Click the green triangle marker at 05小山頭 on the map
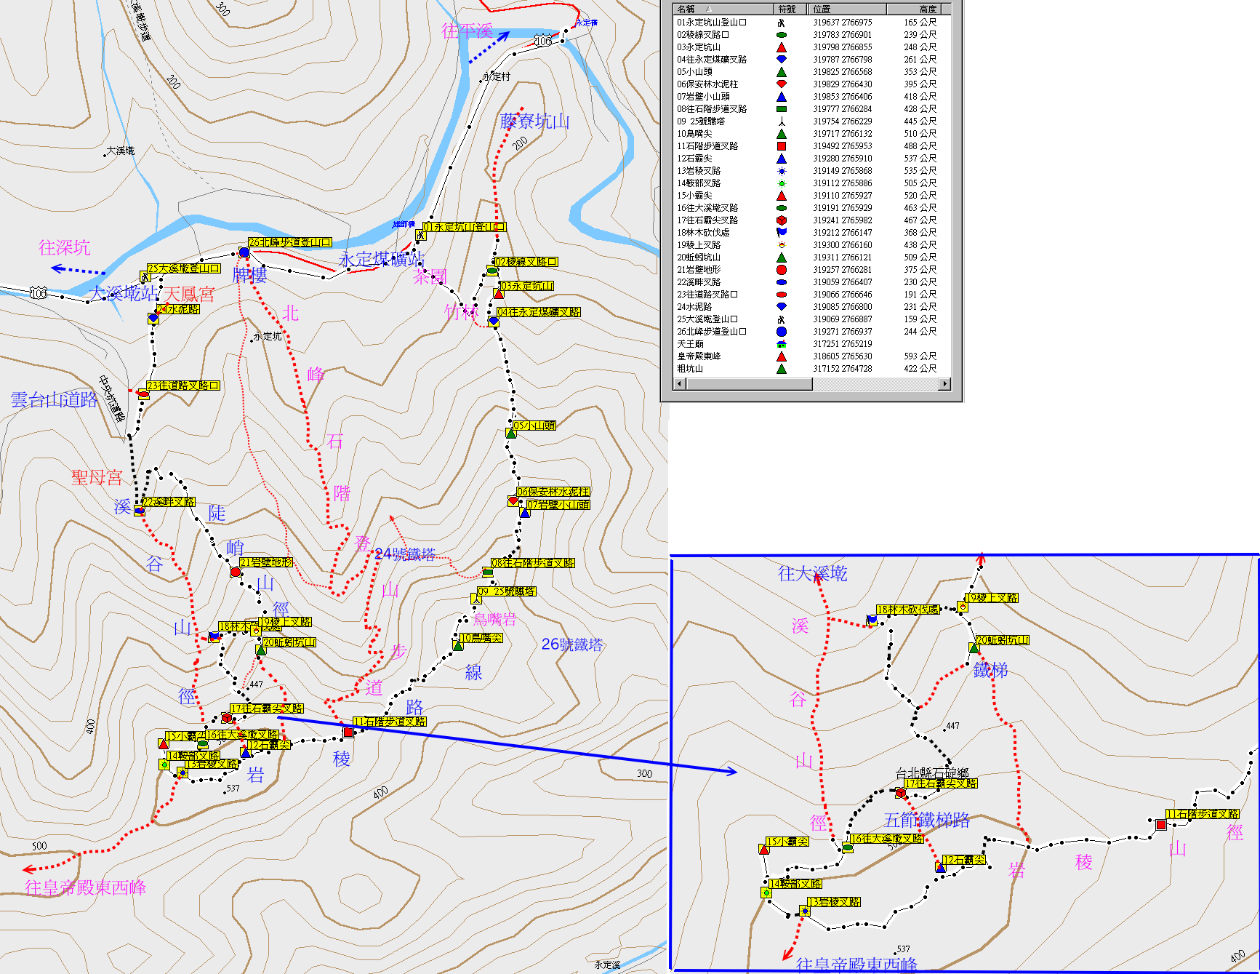Screen dimensions: 1260x974 [511, 434]
